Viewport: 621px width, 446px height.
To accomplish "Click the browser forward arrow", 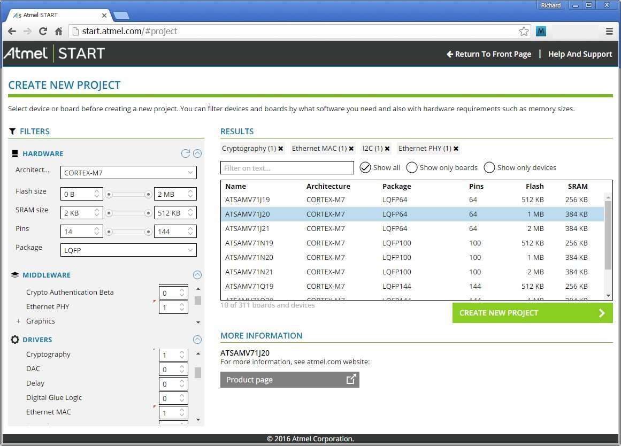I will click(27, 32).
